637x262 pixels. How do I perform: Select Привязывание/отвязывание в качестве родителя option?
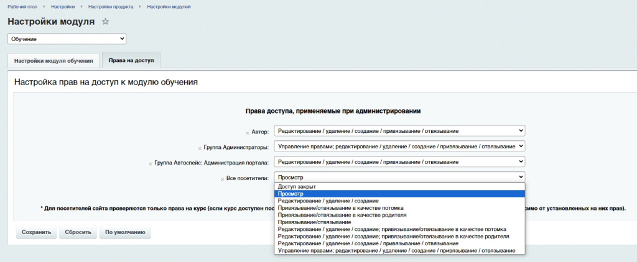tap(343, 215)
